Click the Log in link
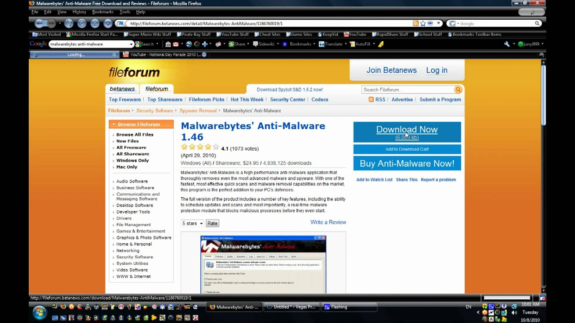The height and width of the screenshot is (323, 575). (x=437, y=70)
